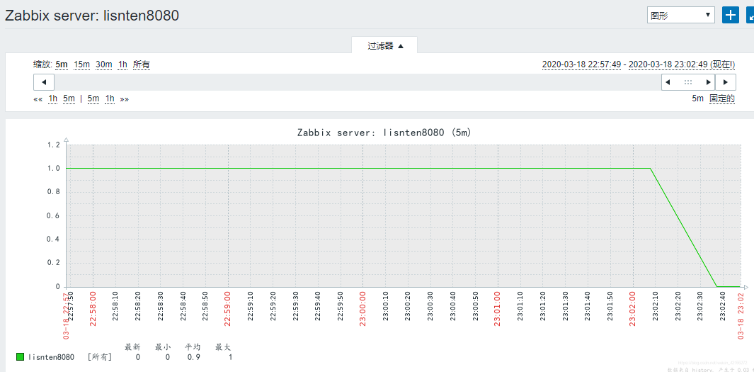Screen dimensions: 754x372
Task: Click the green lisnten8080 legend color swatch
Action: (x=21, y=357)
